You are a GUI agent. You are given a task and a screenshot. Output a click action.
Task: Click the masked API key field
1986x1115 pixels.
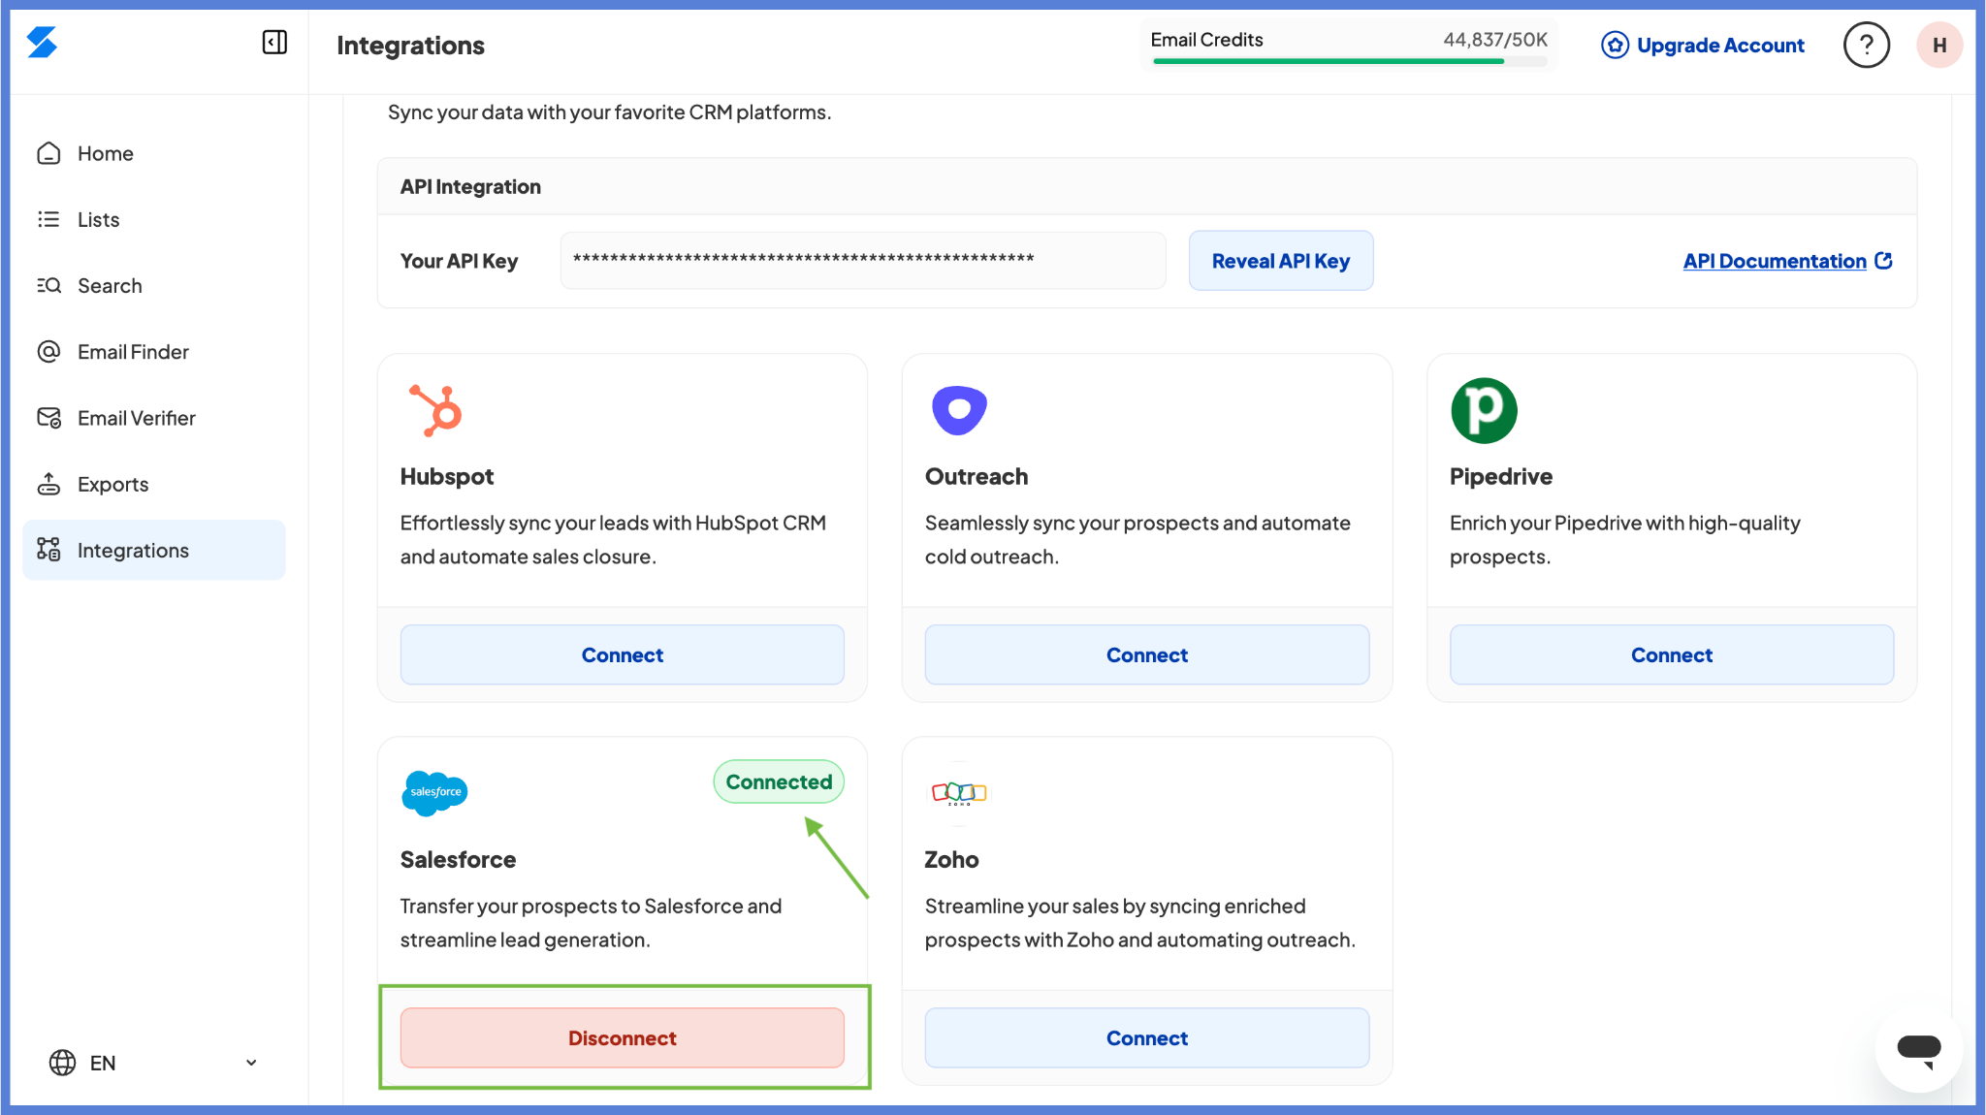pyautogui.click(x=862, y=260)
